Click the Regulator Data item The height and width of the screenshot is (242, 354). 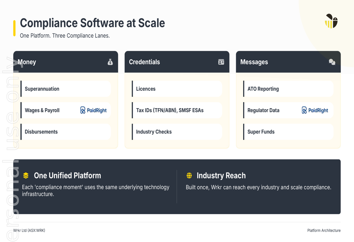click(x=288, y=110)
